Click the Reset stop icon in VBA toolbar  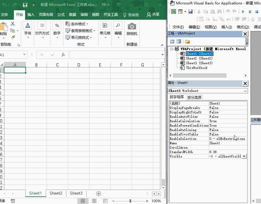[x=257, y=11]
